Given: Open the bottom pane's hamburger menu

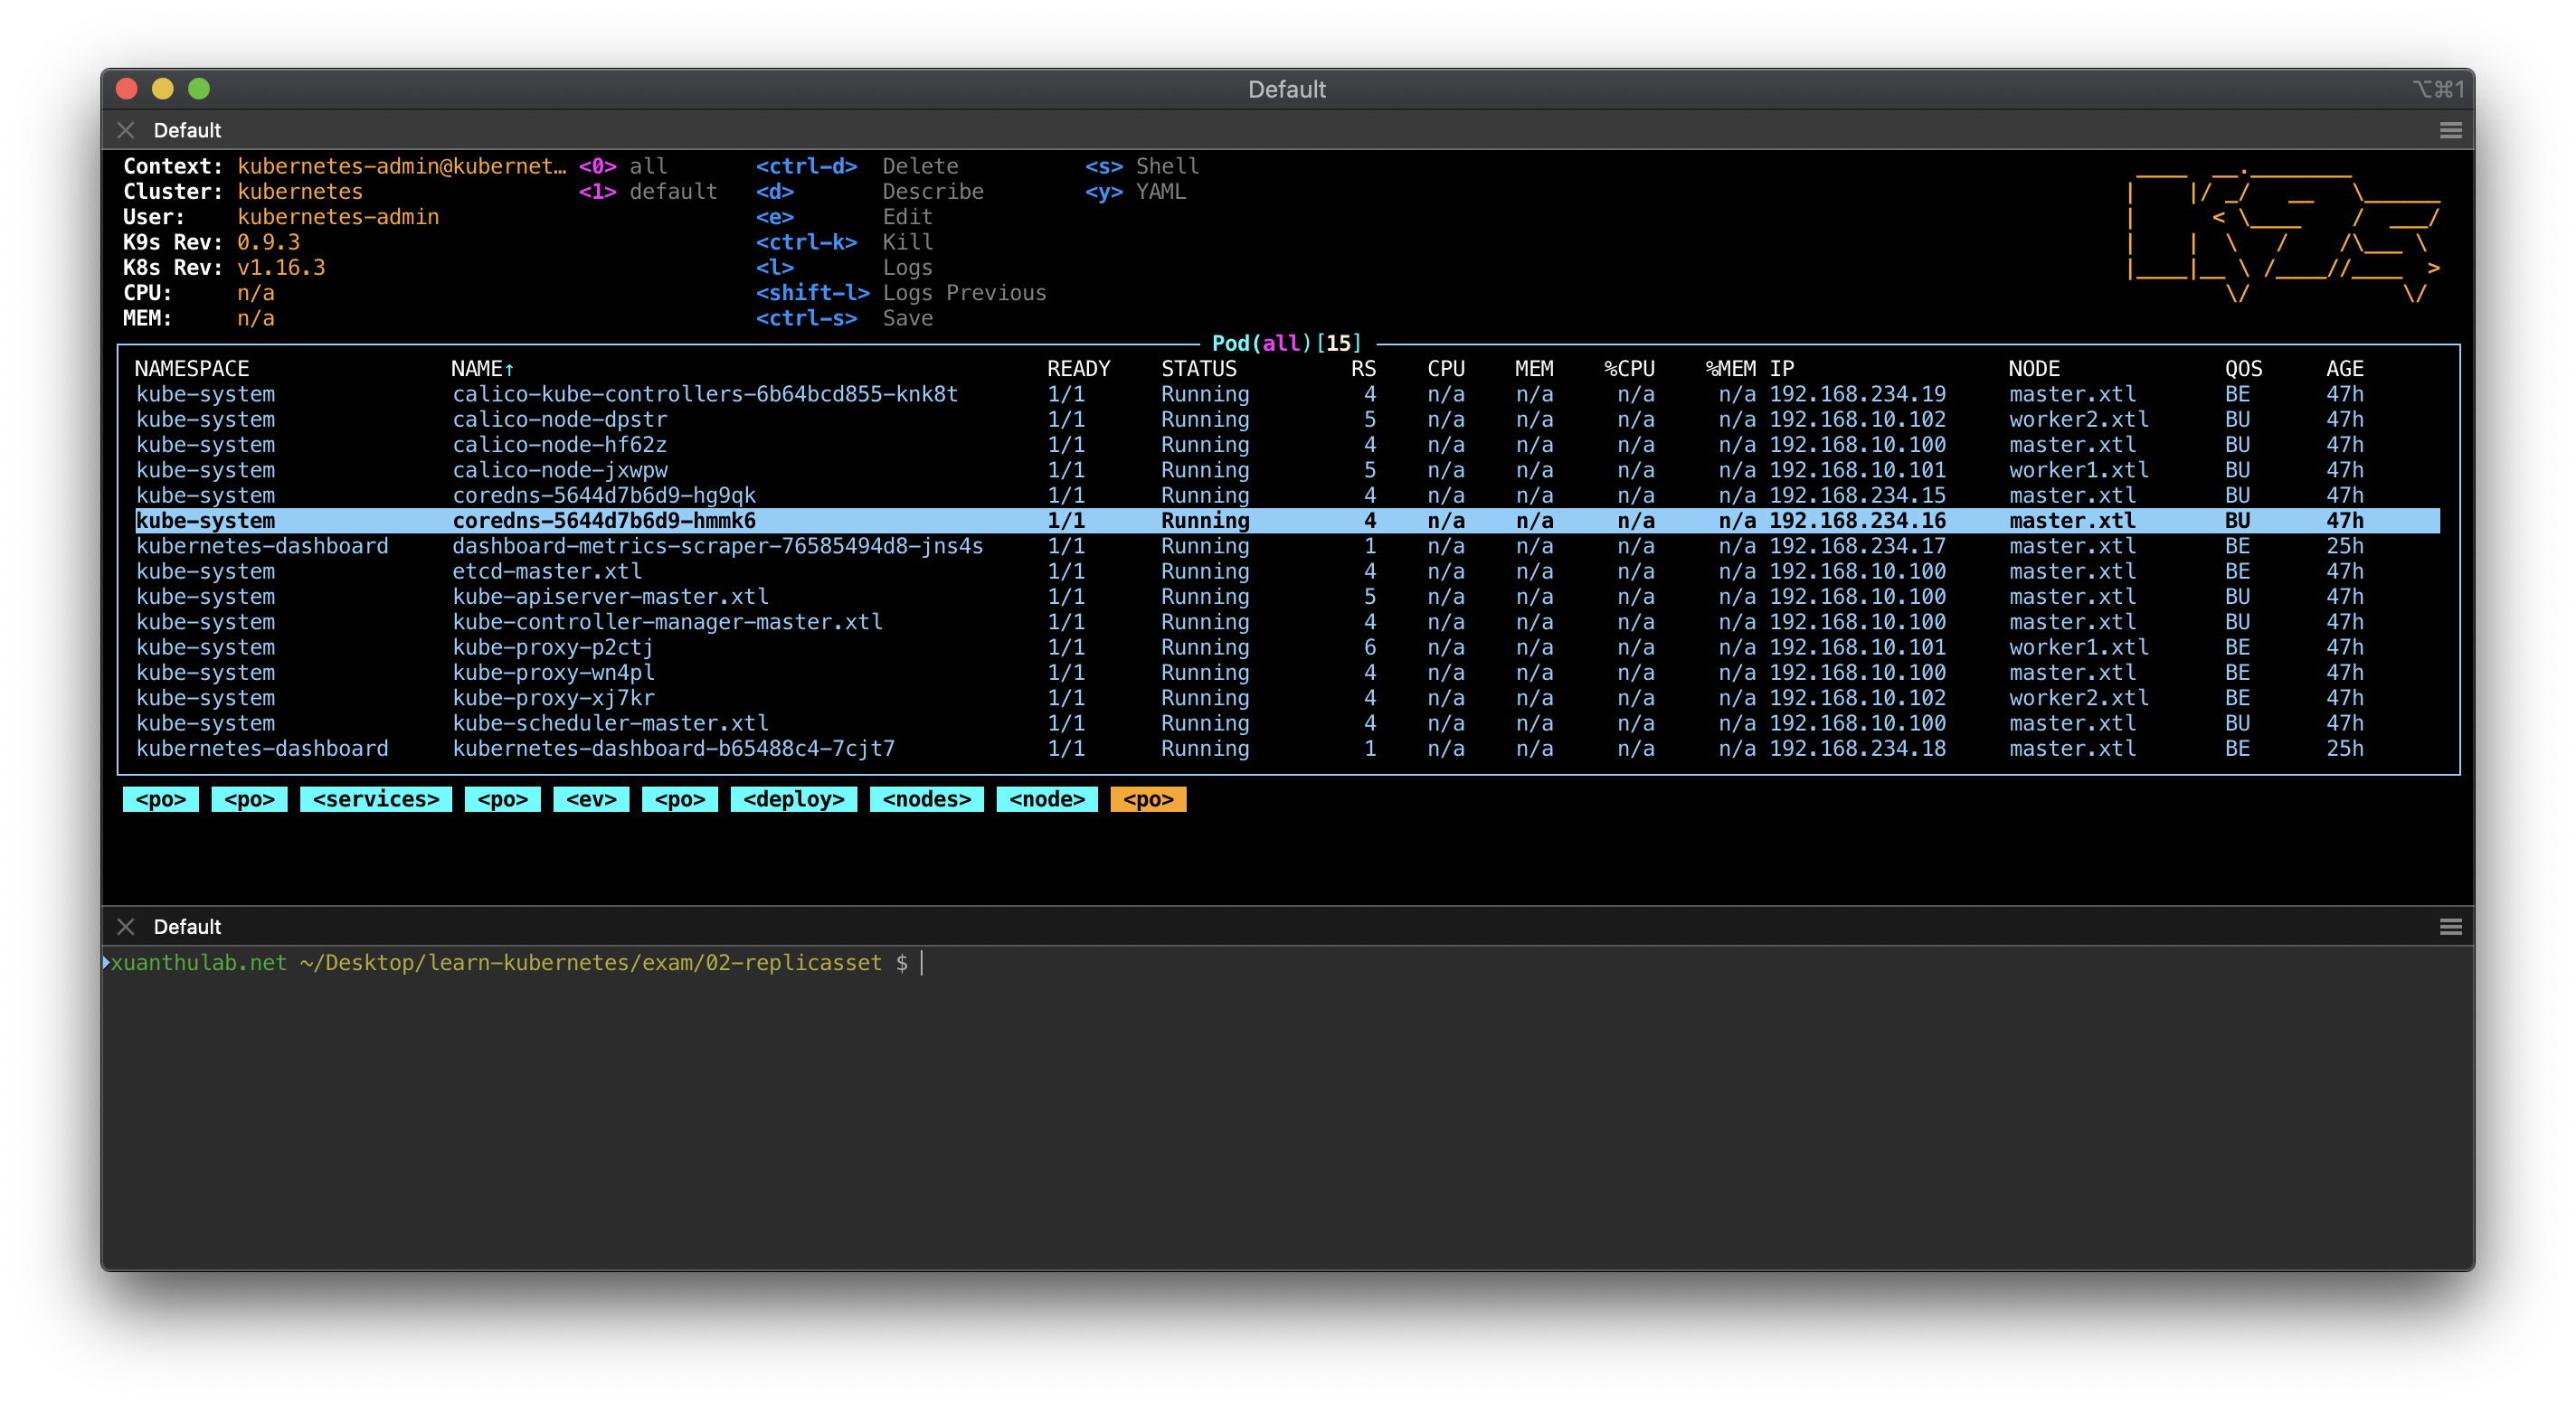Looking at the screenshot, I should (x=2450, y=927).
